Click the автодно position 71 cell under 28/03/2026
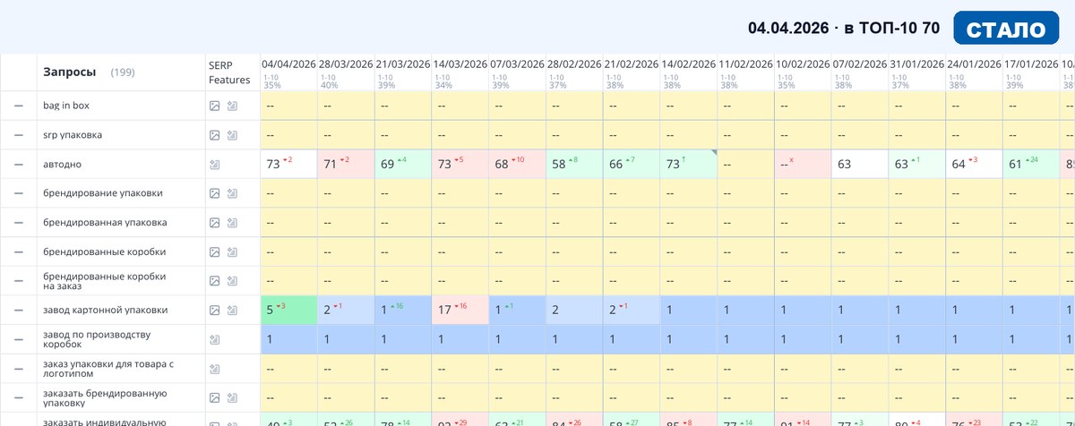This screenshot has height=426, width=1075. [346, 164]
